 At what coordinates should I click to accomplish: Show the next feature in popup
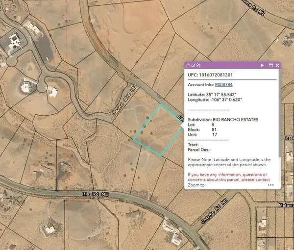pos(262,65)
